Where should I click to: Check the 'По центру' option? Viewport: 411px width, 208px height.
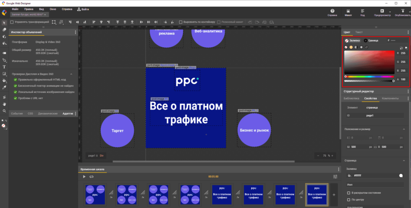coord(348,198)
